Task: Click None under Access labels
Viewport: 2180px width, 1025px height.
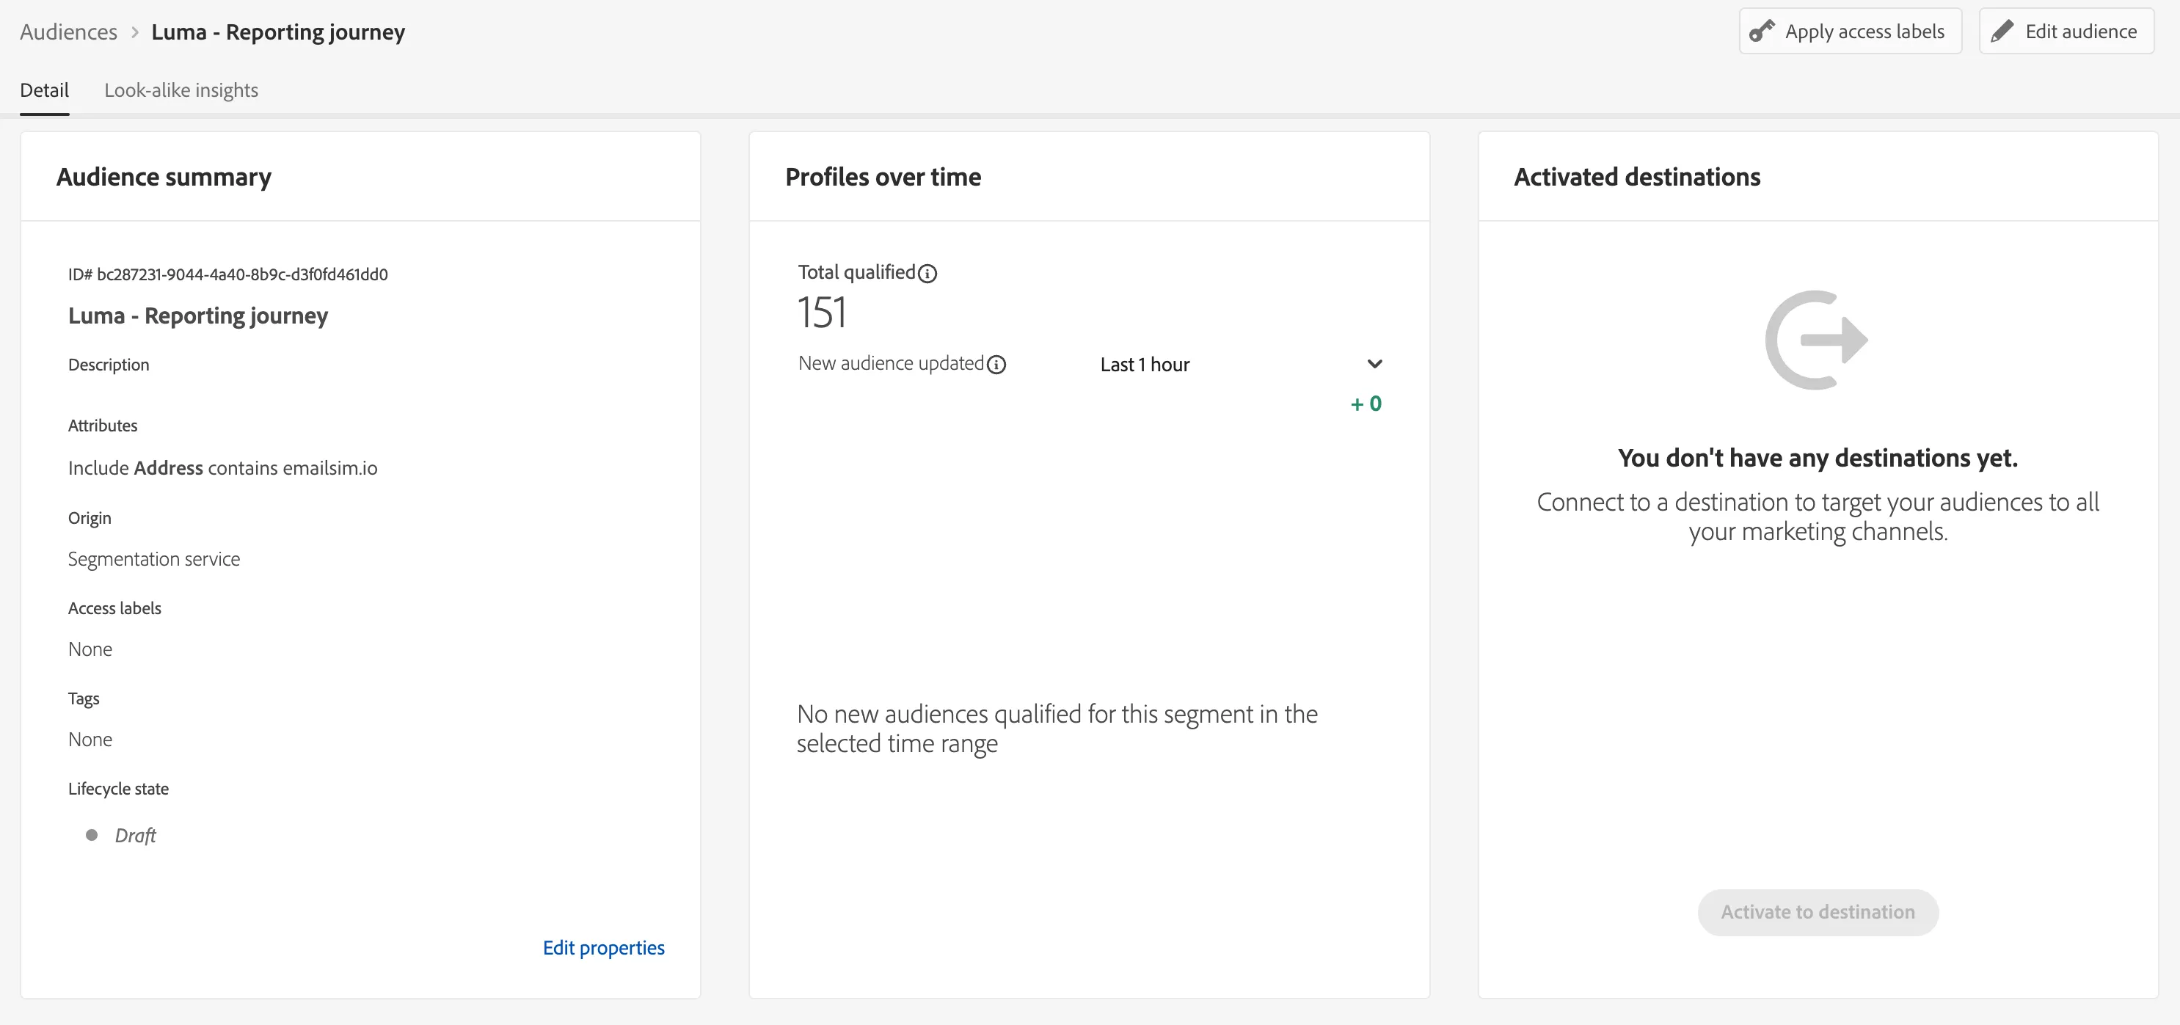Action: [x=90, y=649]
